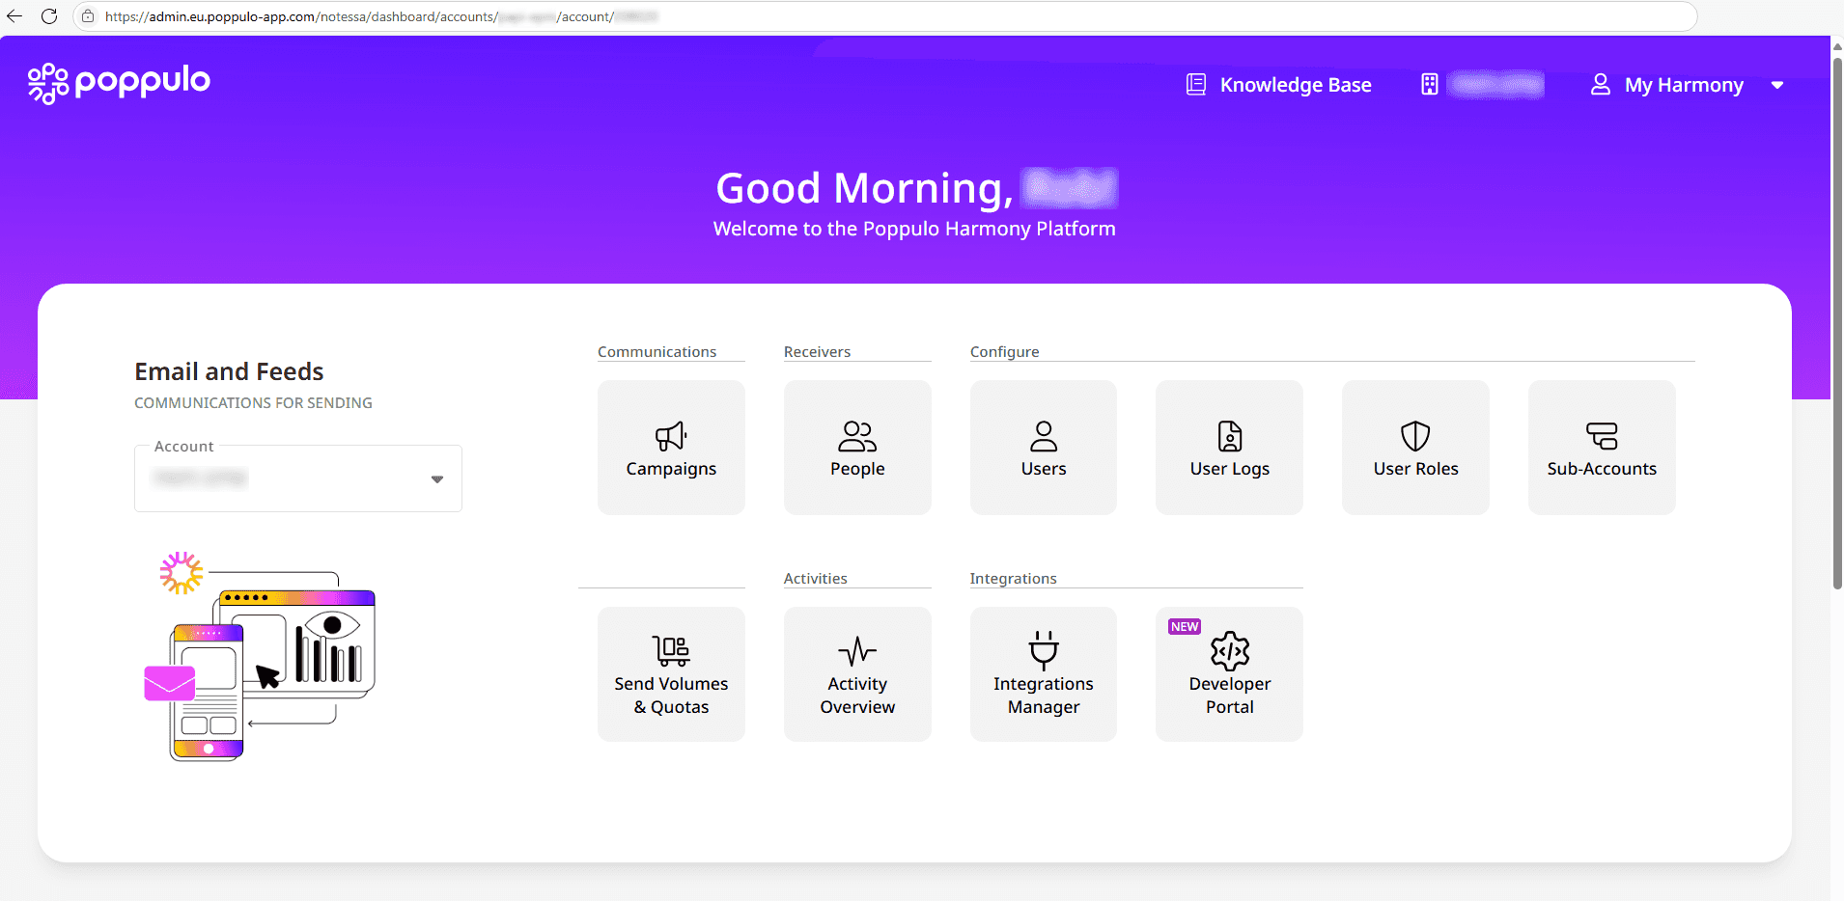Click the building organization icon
Screen dimensions: 1844x901
pos(1430,85)
